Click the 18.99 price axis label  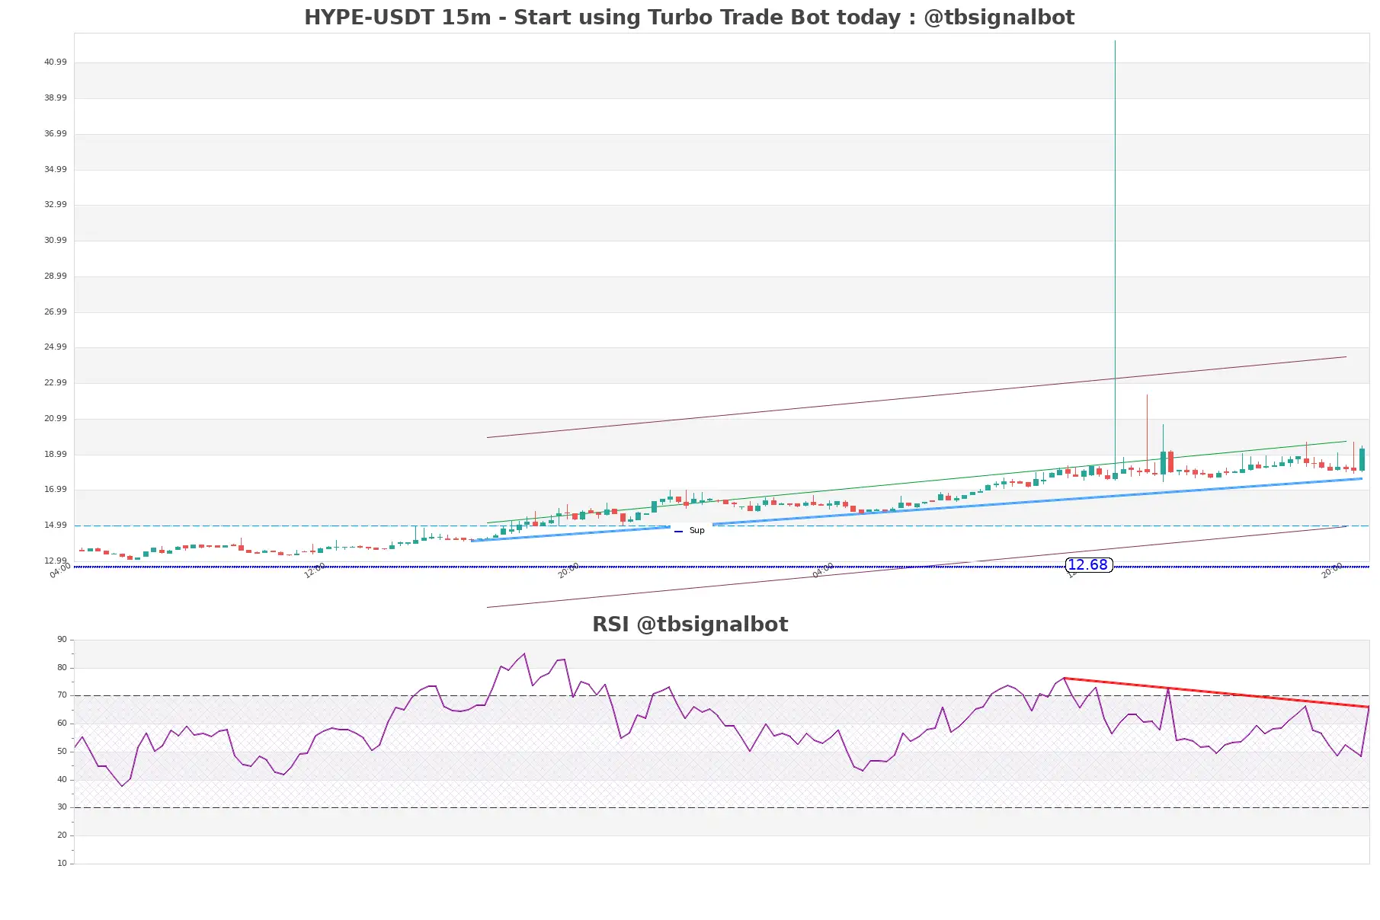coord(56,455)
